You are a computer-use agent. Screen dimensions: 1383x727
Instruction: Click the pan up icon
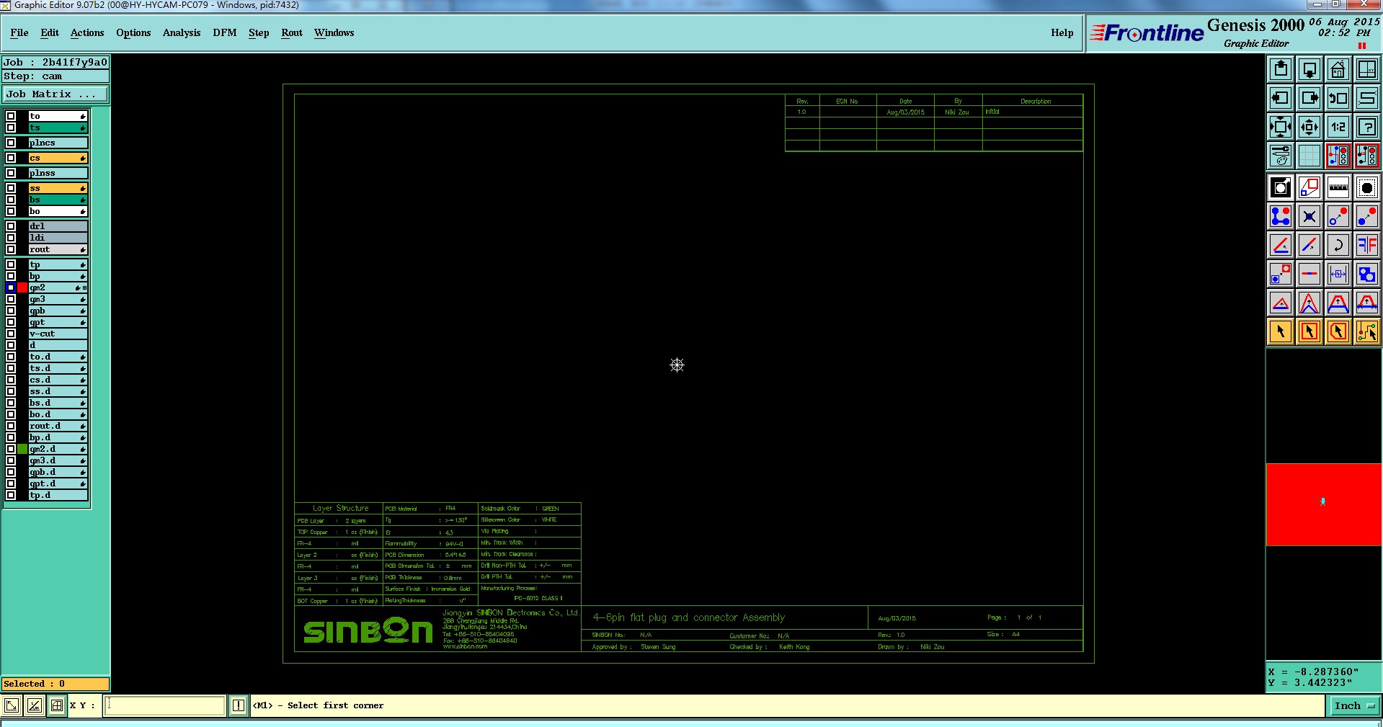[x=1281, y=69]
